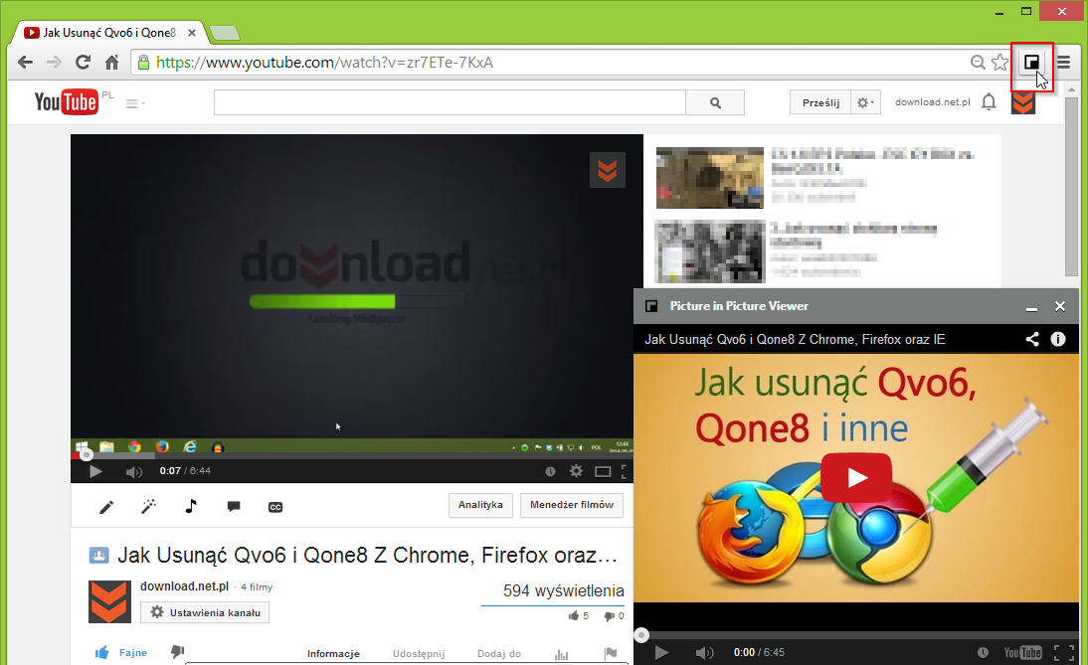The width and height of the screenshot is (1088, 665).
Task: Click the channel name download.net.pl below title
Action: 185,585
